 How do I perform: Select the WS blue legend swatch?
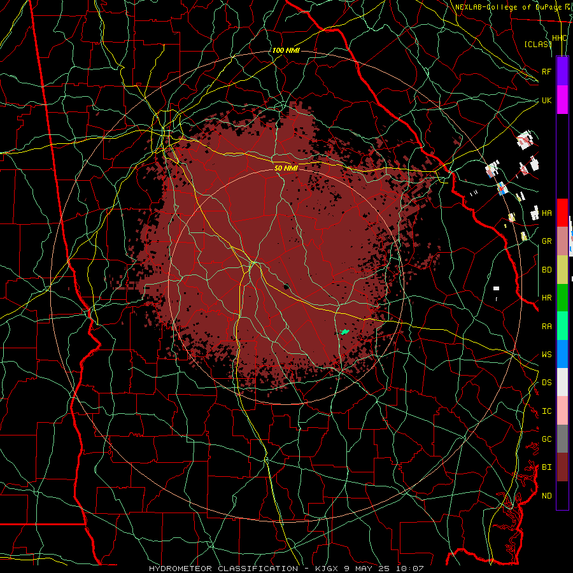[562, 354]
